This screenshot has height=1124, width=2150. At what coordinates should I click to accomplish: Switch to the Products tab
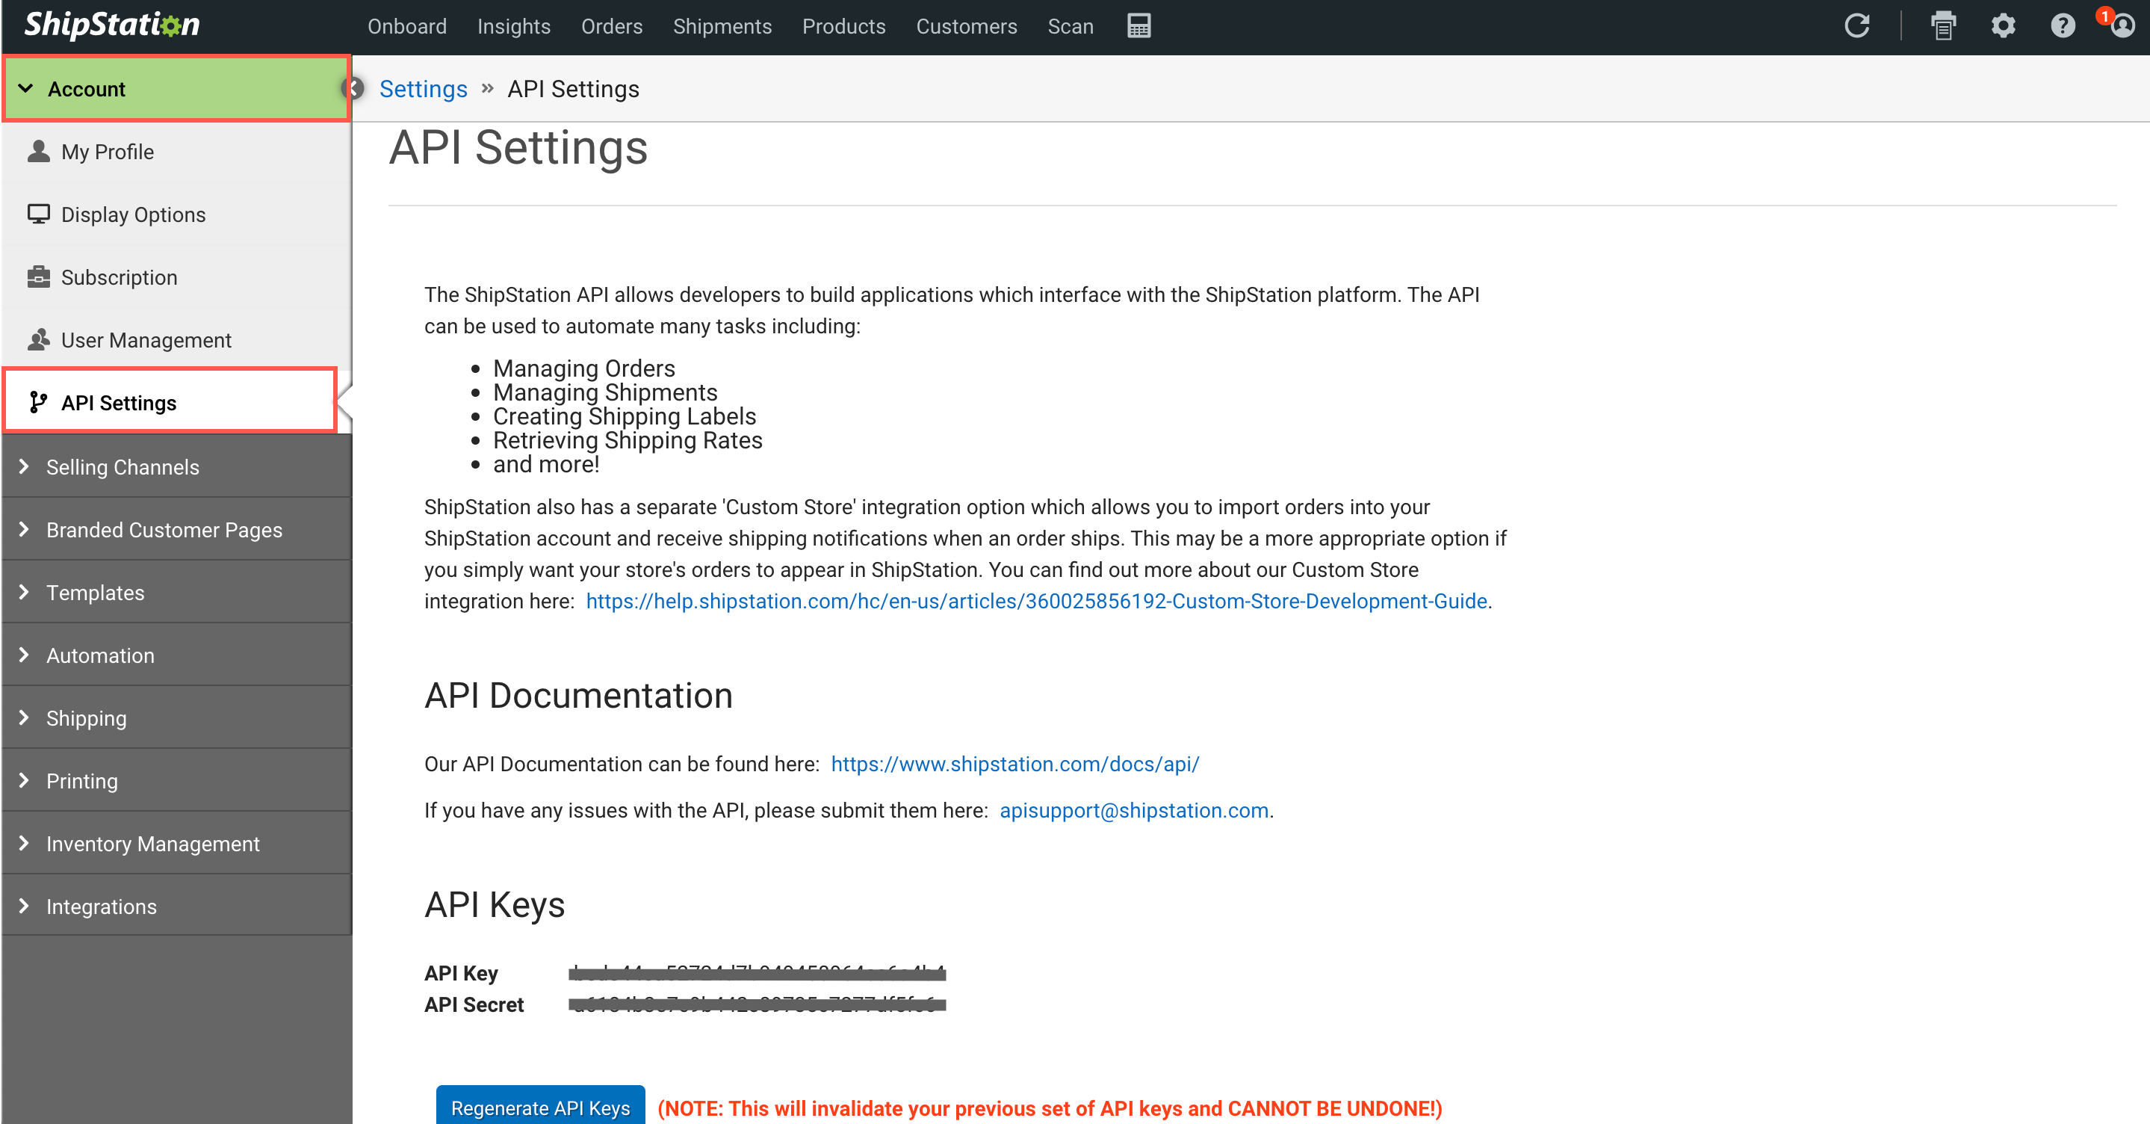pos(844,27)
